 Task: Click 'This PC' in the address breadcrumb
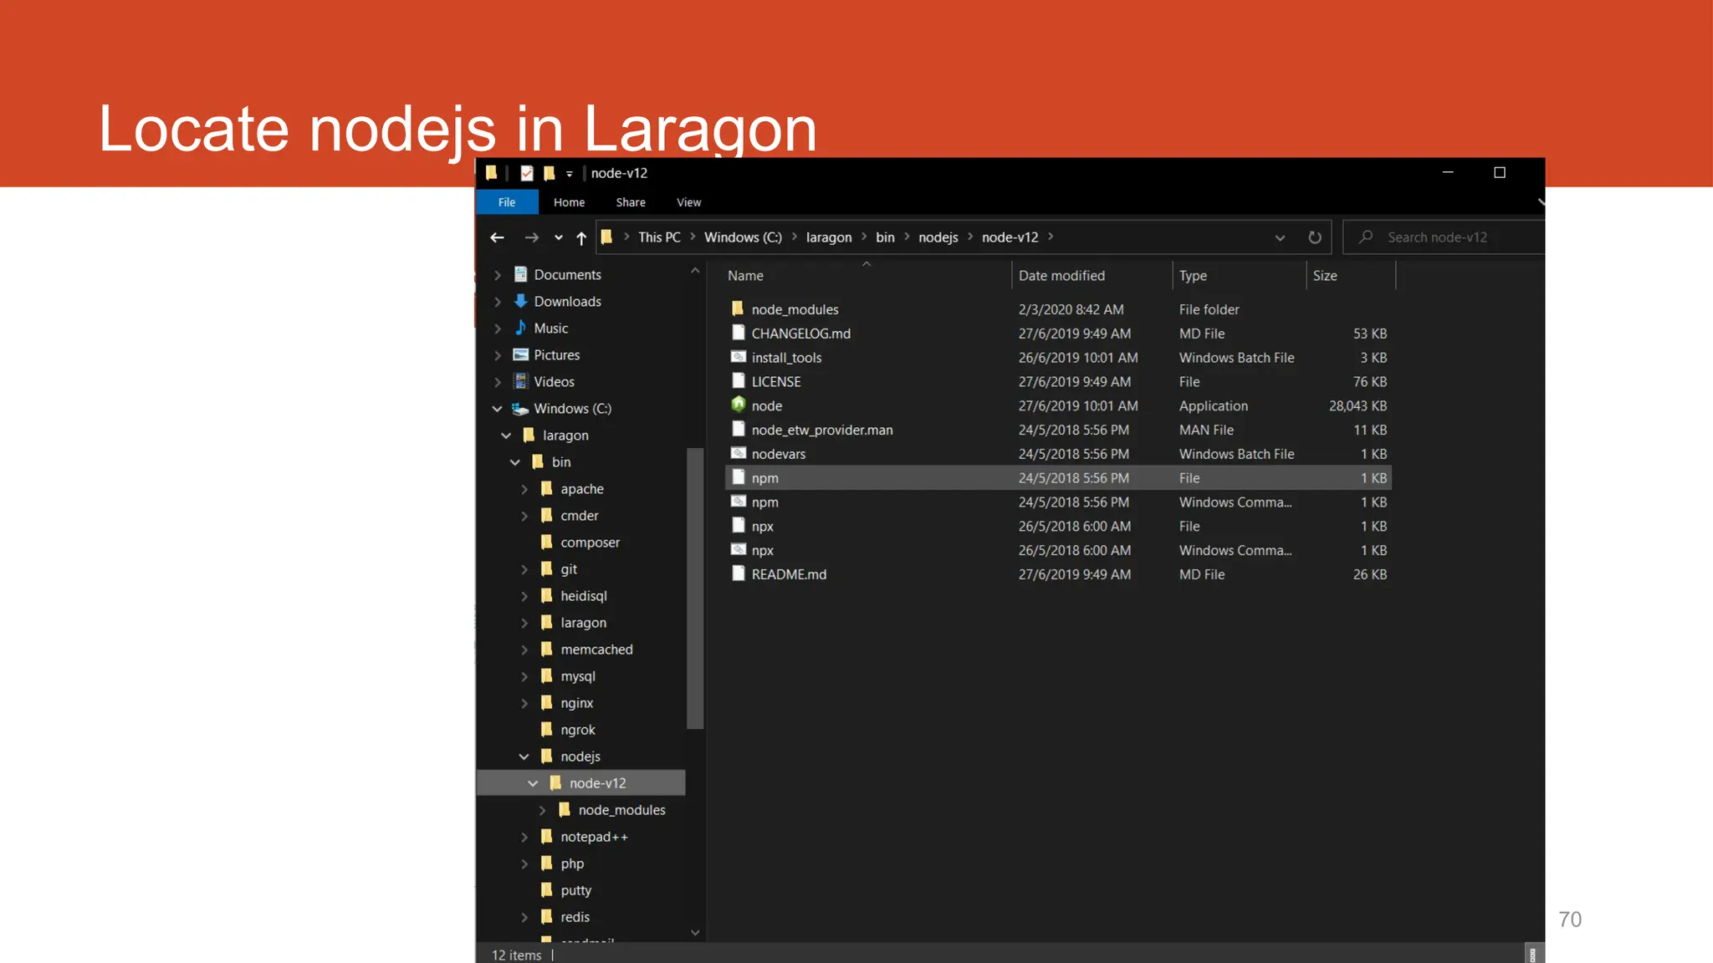pos(659,237)
